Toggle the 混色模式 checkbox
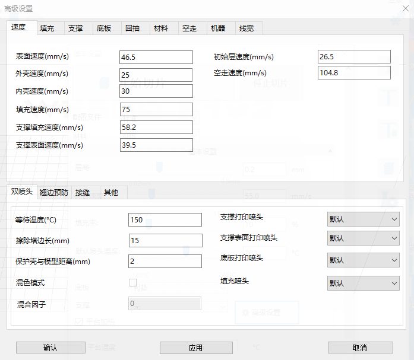Screen dimensions: 414x360 tap(132, 283)
